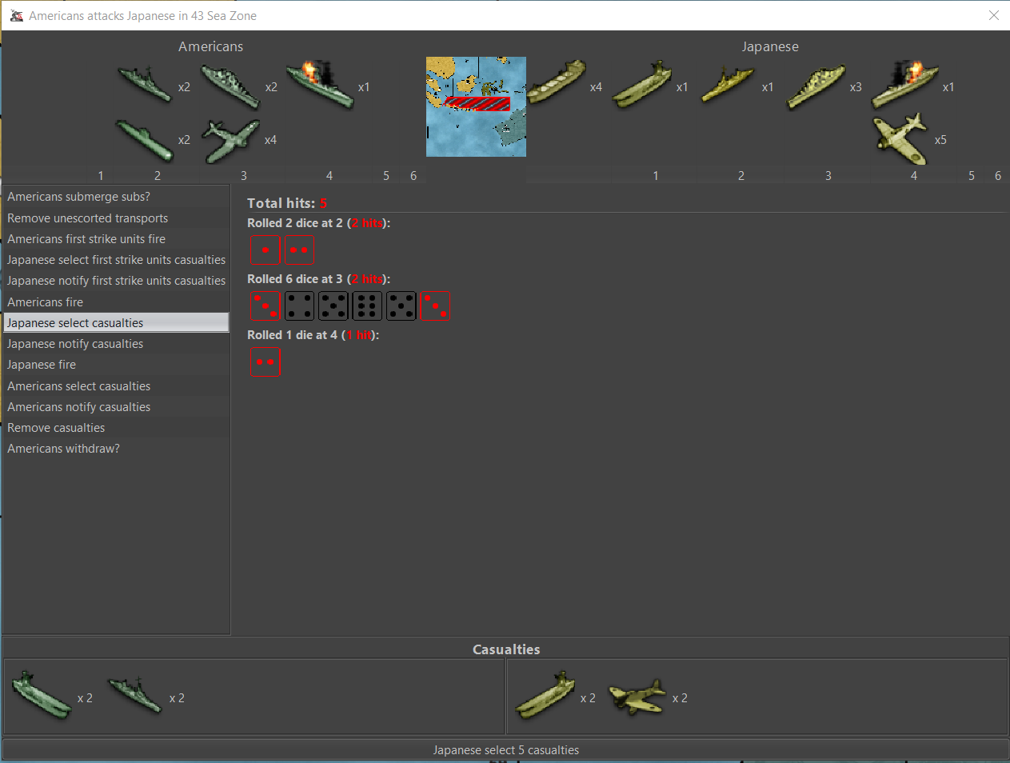Close the battle window

[994, 15]
